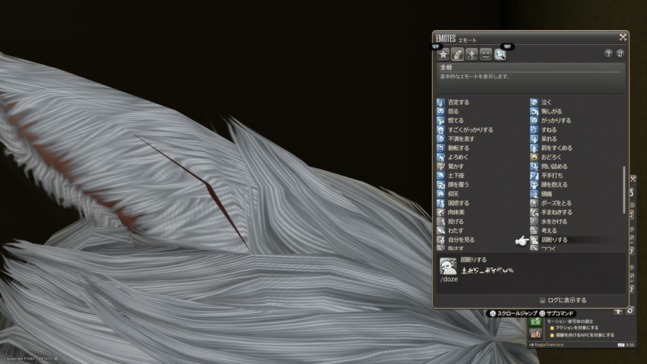Open the Emotes help question mark

[x=608, y=54]
